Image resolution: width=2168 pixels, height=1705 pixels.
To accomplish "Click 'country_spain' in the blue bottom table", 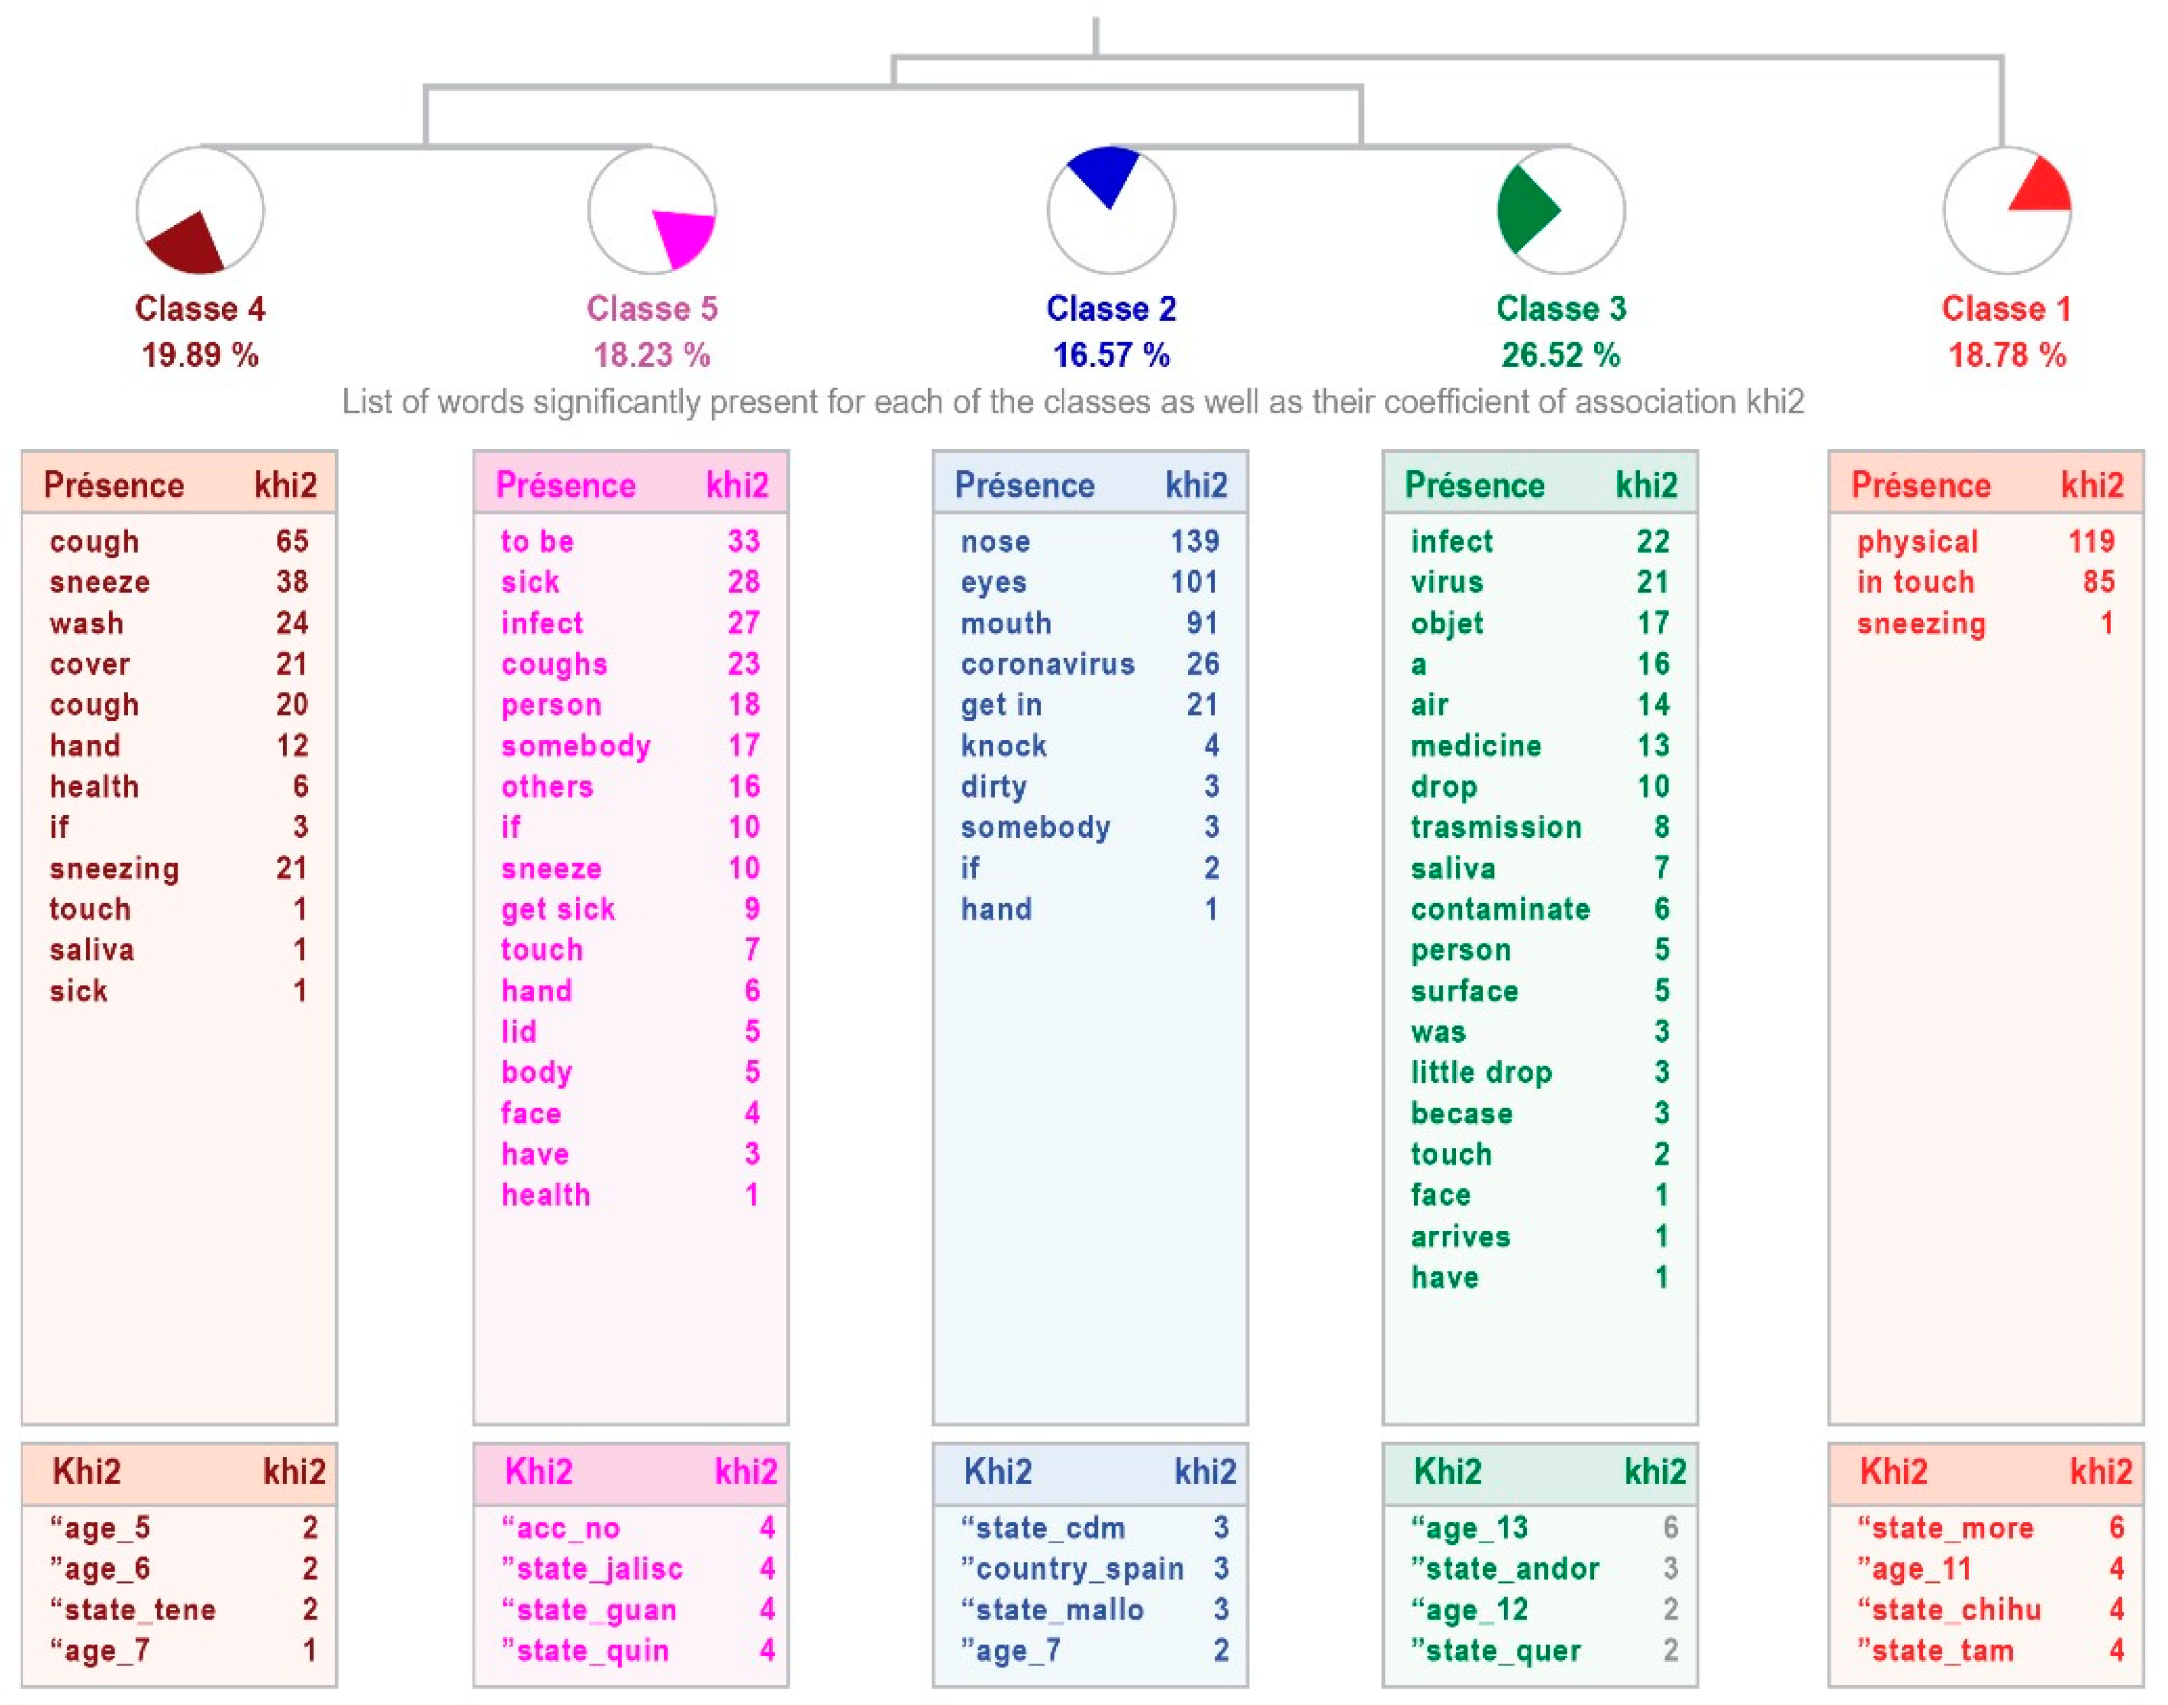I will [1079, 1569].
